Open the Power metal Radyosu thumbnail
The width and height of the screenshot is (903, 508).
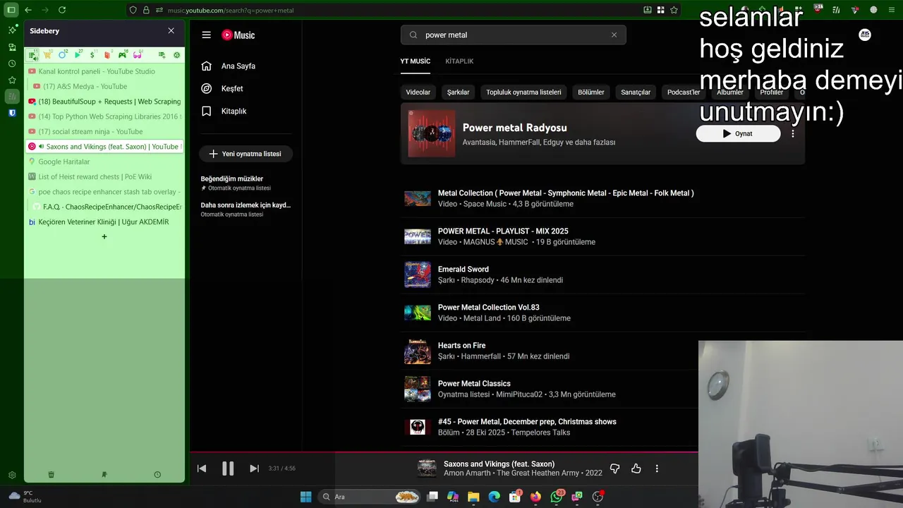tap(431, 133)
